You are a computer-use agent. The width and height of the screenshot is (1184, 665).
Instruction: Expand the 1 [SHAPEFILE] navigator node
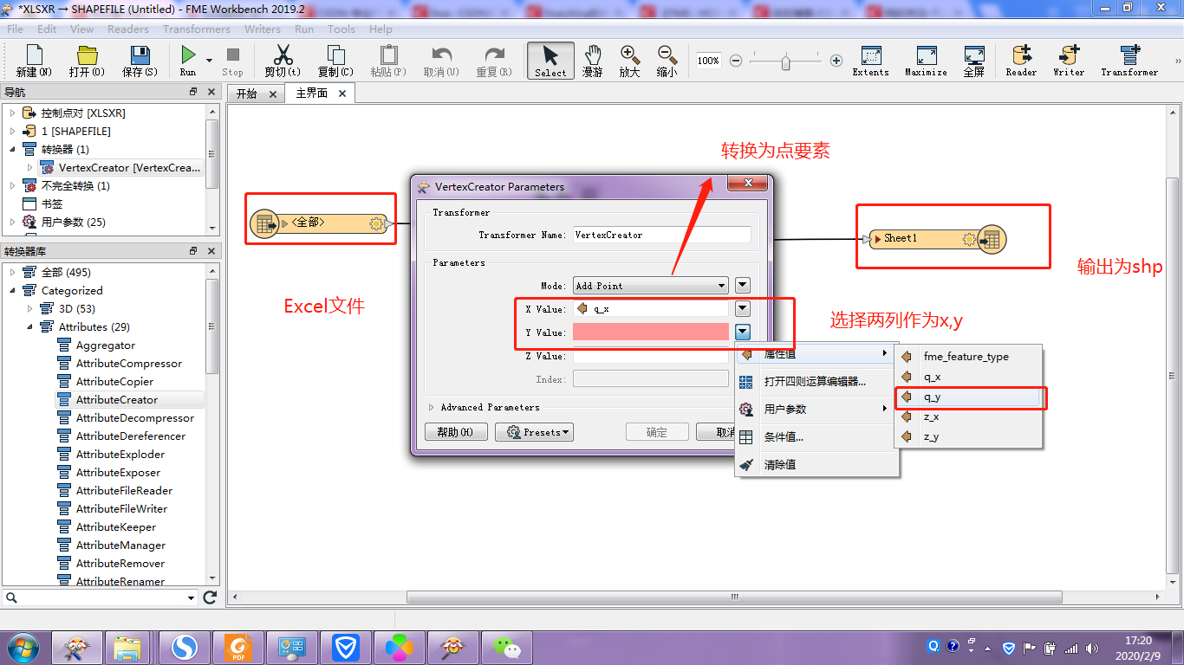point(13,132)
